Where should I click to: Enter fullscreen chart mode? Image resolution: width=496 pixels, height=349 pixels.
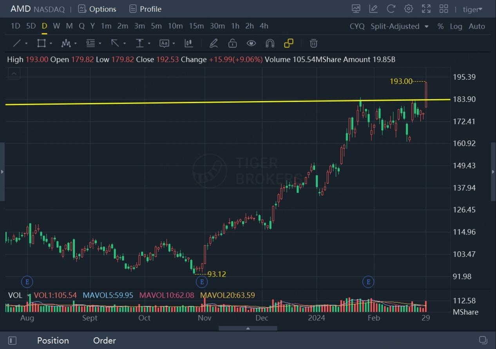coord(426,9)
